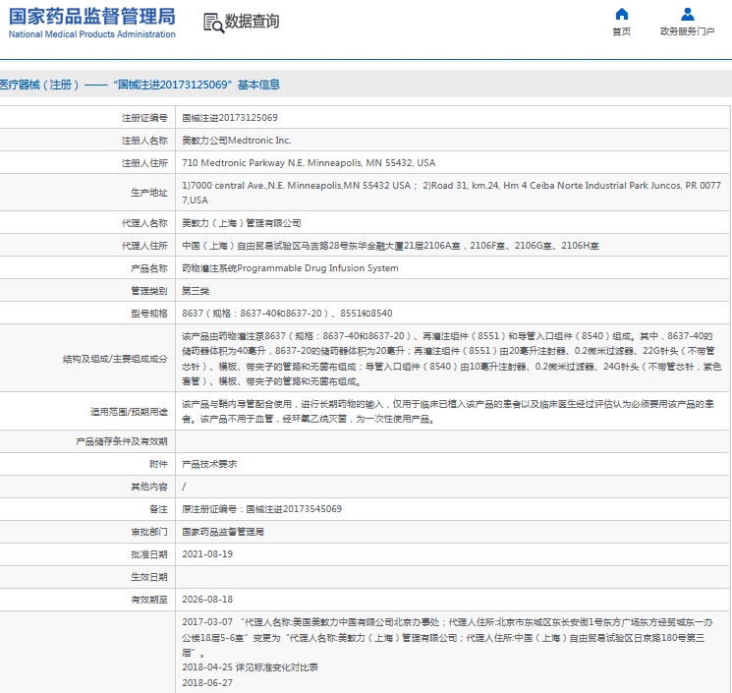This screenshot has height=693, width=732.
Task: Open the 政务服务门户 person icon
Action: [687, 14]
